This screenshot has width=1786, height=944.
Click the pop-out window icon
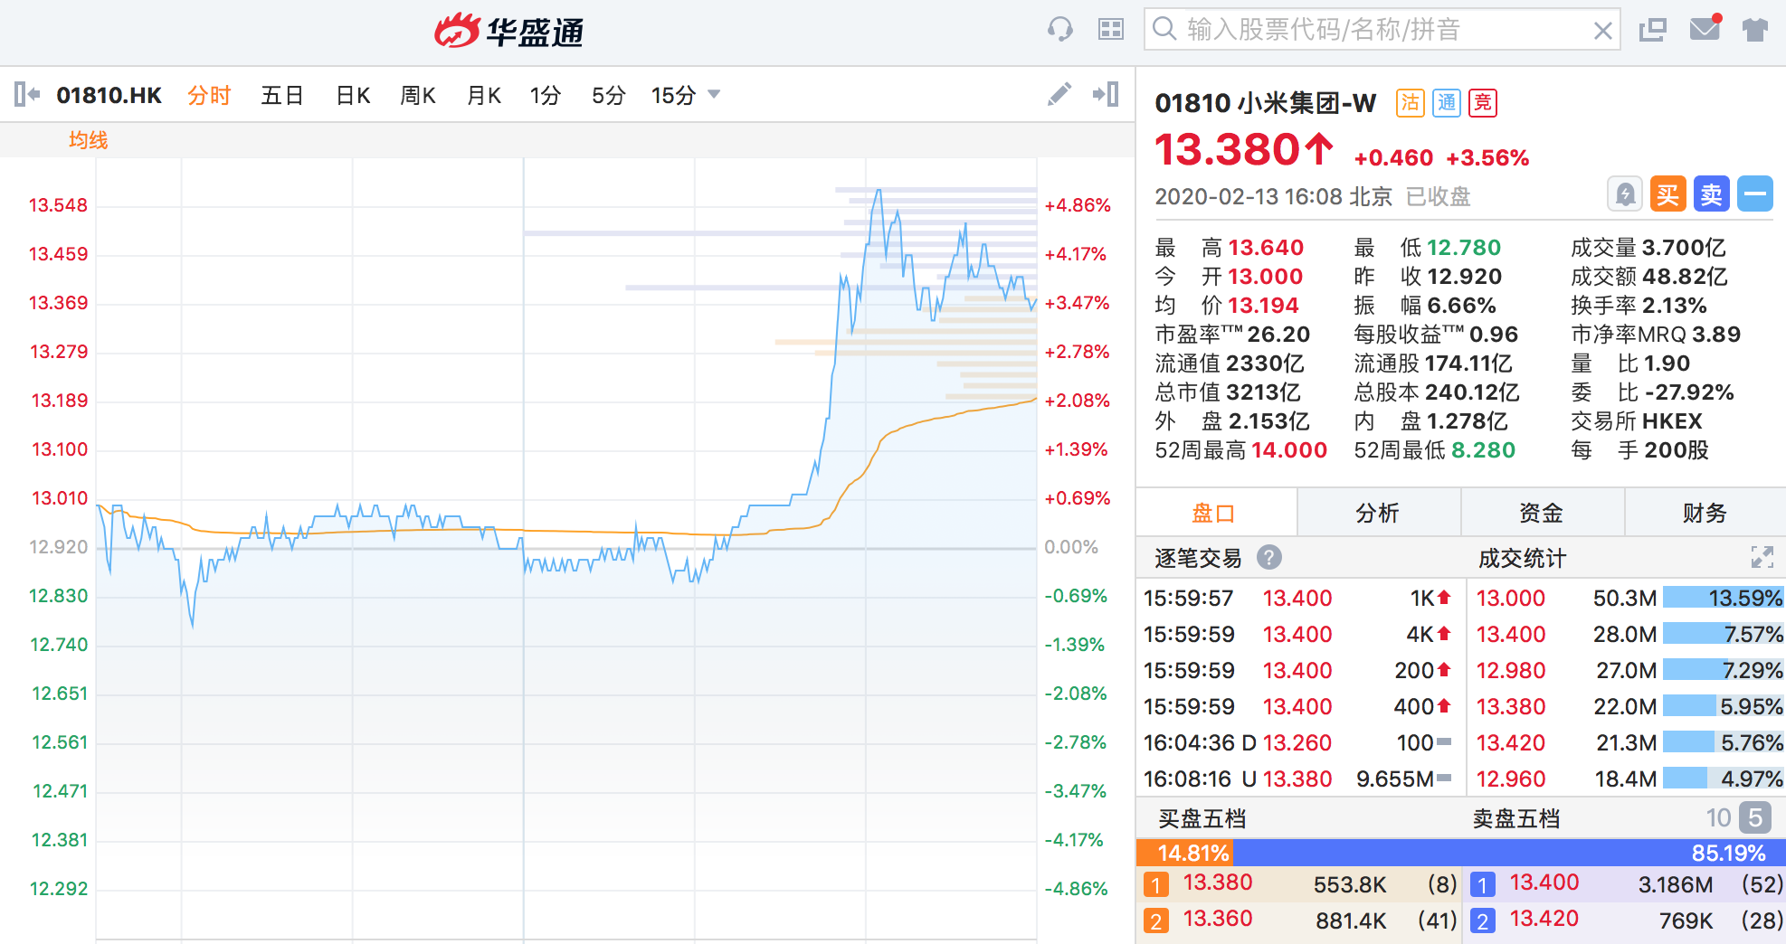(1652, 30)
